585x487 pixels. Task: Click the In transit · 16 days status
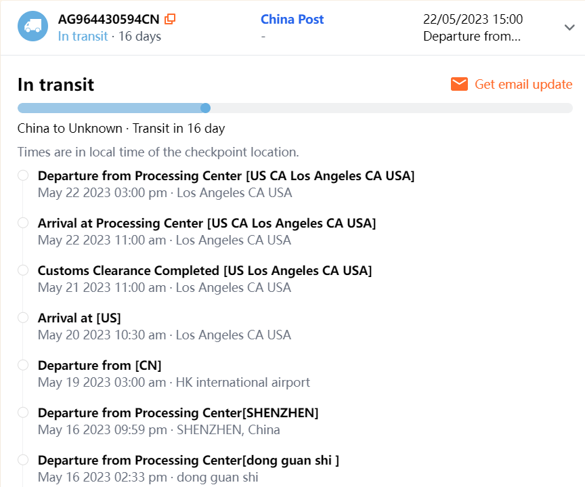point(109,36)
